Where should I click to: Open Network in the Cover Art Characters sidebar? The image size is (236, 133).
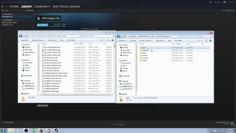pos(123,94)
